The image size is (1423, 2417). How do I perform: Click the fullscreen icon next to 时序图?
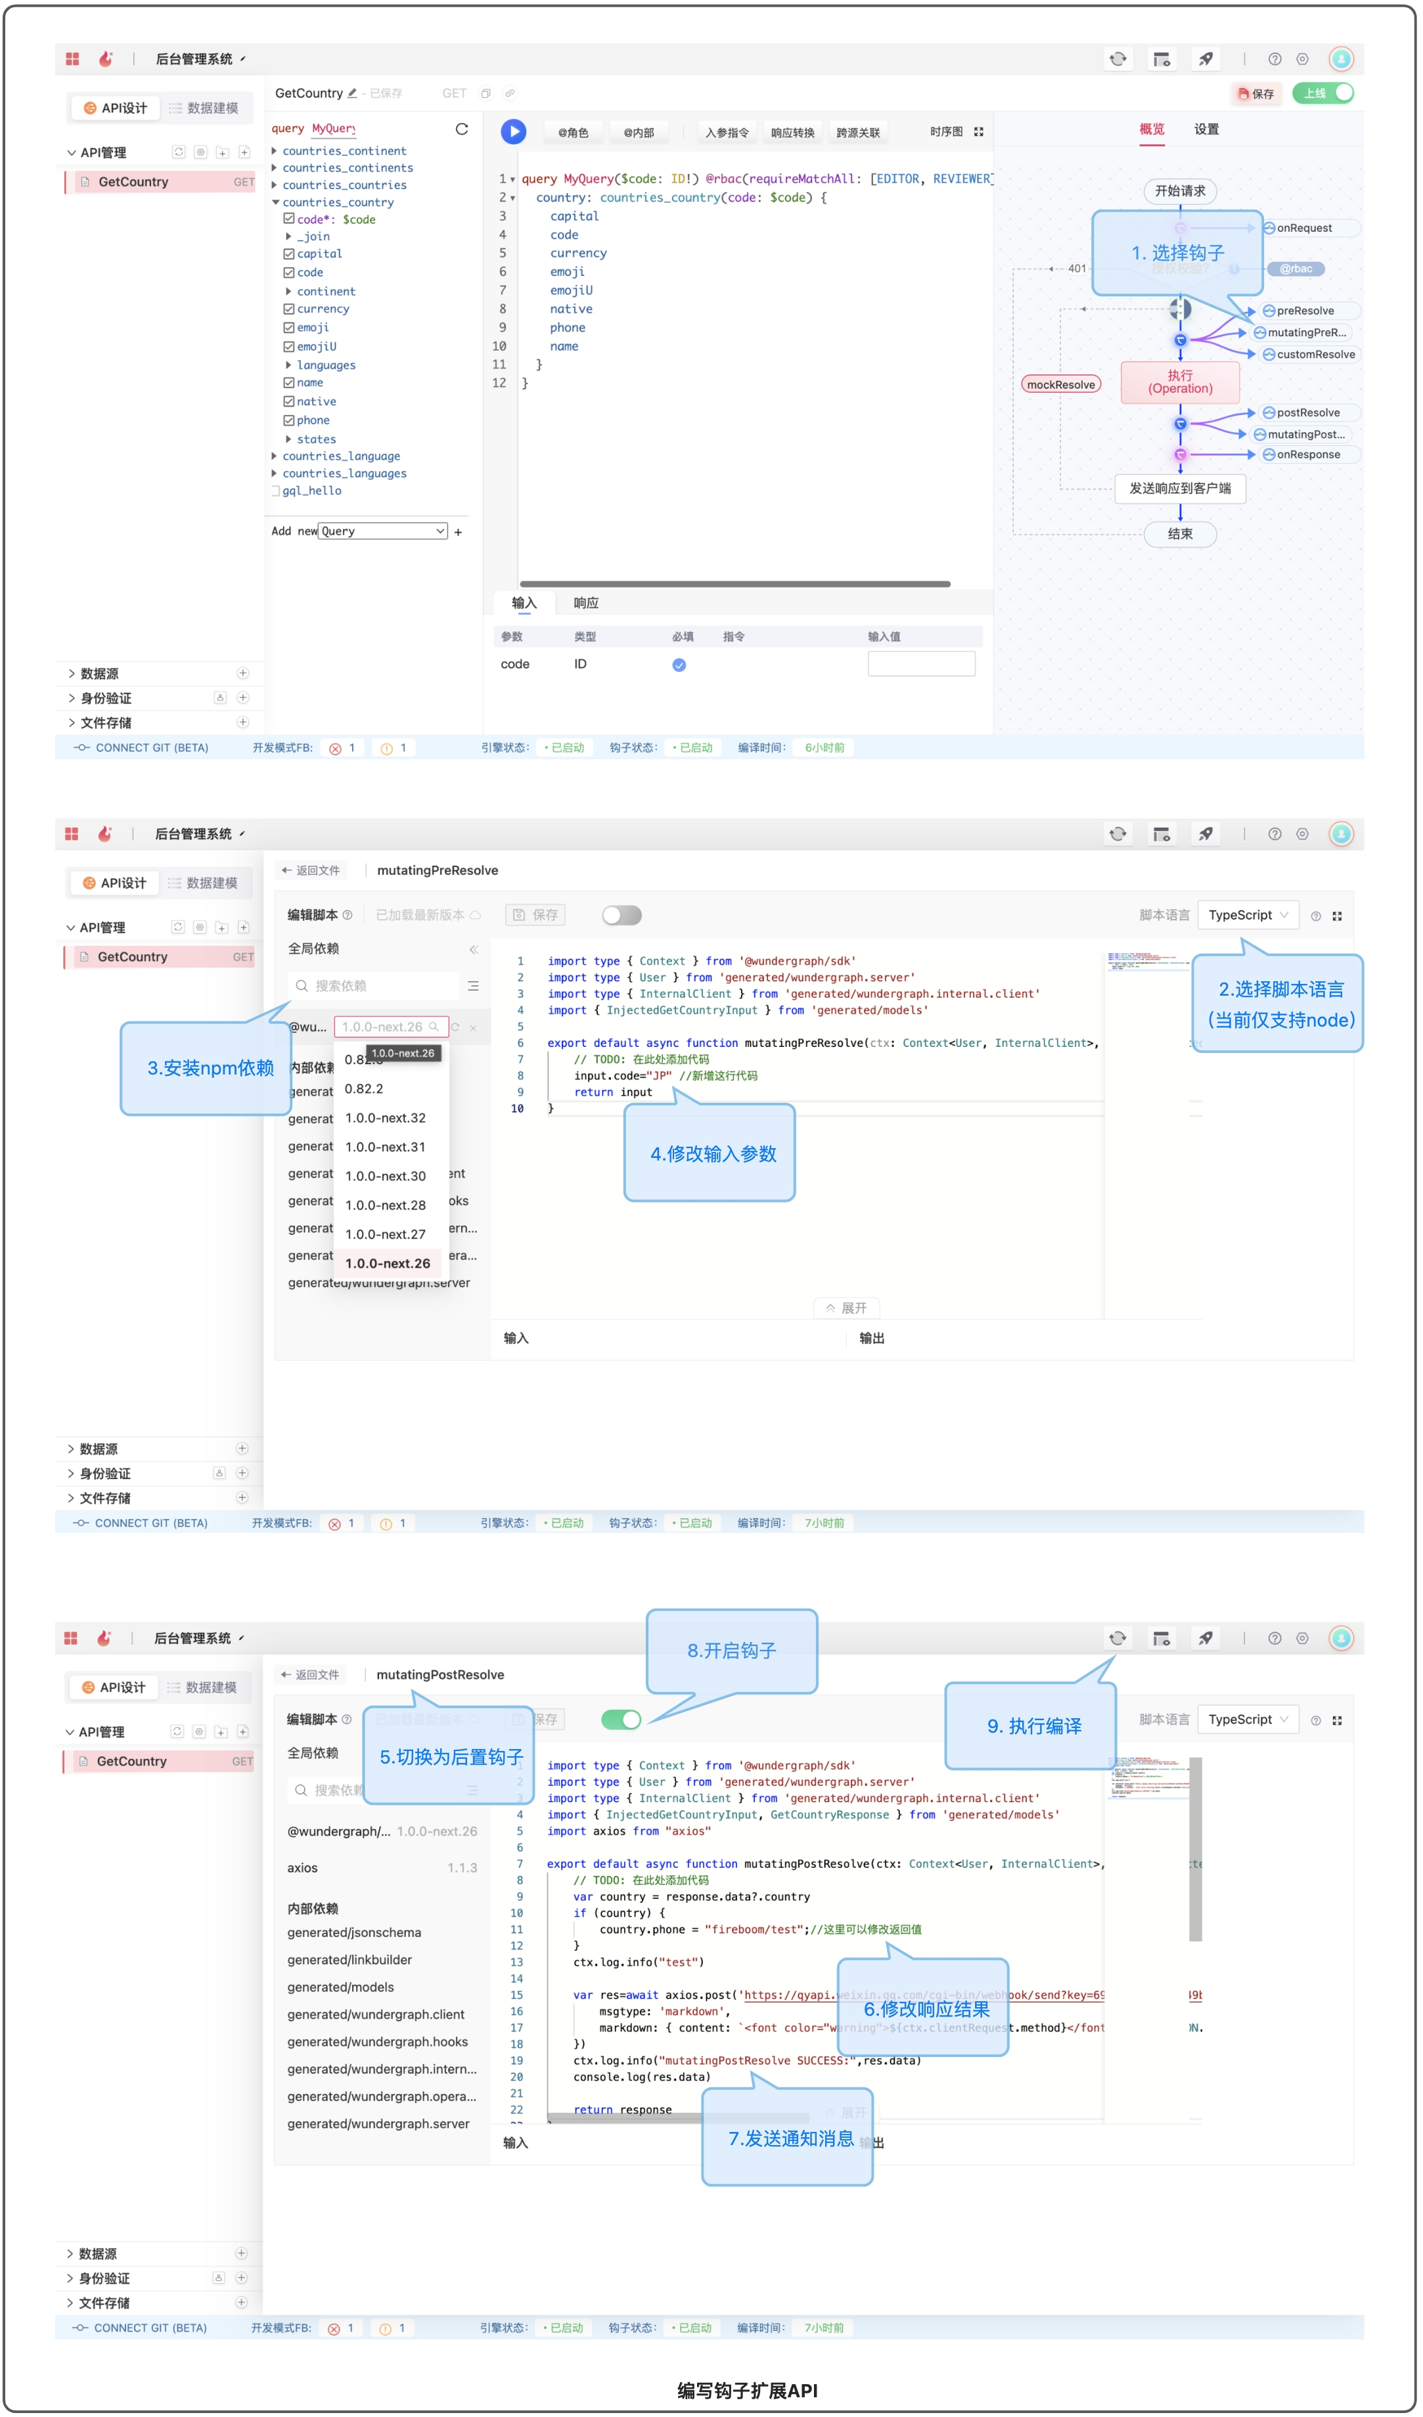pos(979,131)
